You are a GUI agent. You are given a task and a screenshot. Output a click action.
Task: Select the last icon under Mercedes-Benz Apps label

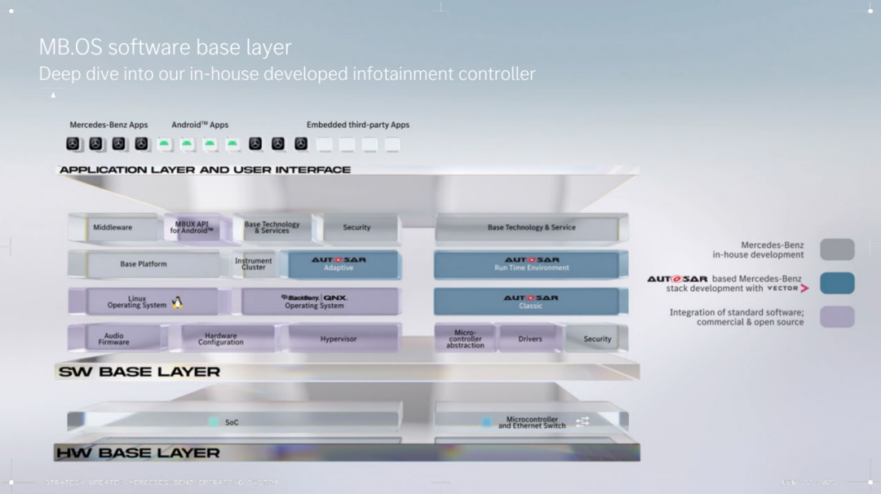[x=142, y=143]
